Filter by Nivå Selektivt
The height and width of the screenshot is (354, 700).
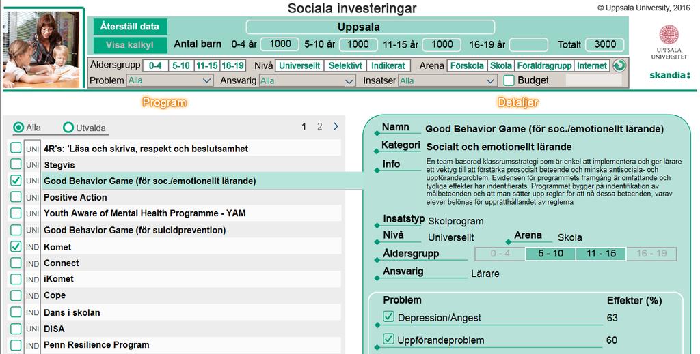pos(345,65)
